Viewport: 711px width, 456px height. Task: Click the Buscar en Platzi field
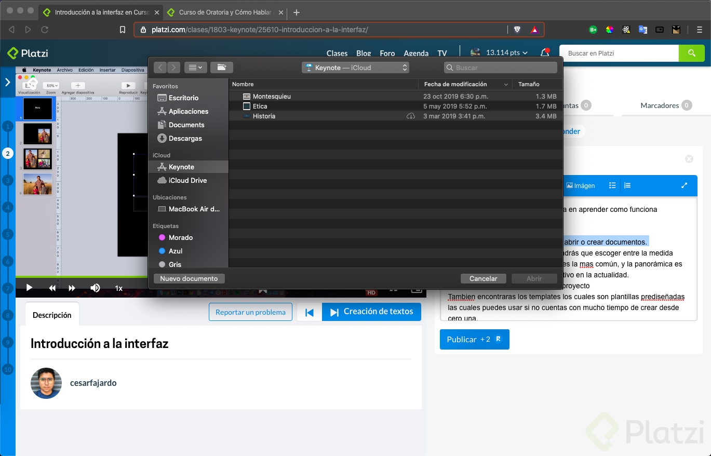coord(619,53)
